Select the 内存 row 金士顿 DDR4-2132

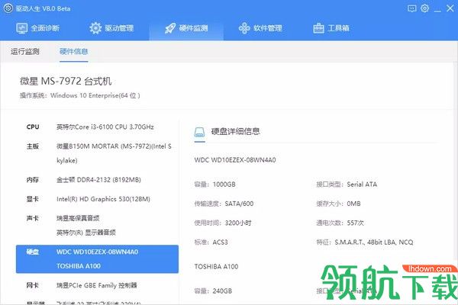click(97, 180)
